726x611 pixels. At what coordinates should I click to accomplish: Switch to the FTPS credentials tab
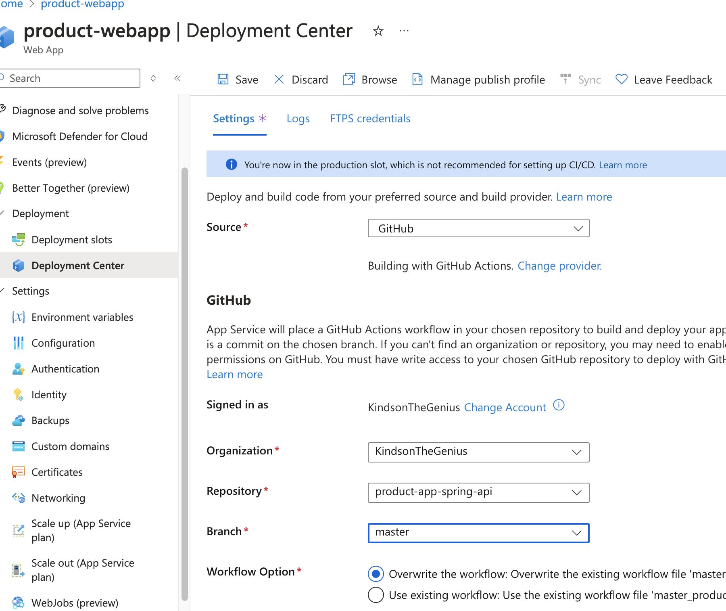tap(370, 119)
